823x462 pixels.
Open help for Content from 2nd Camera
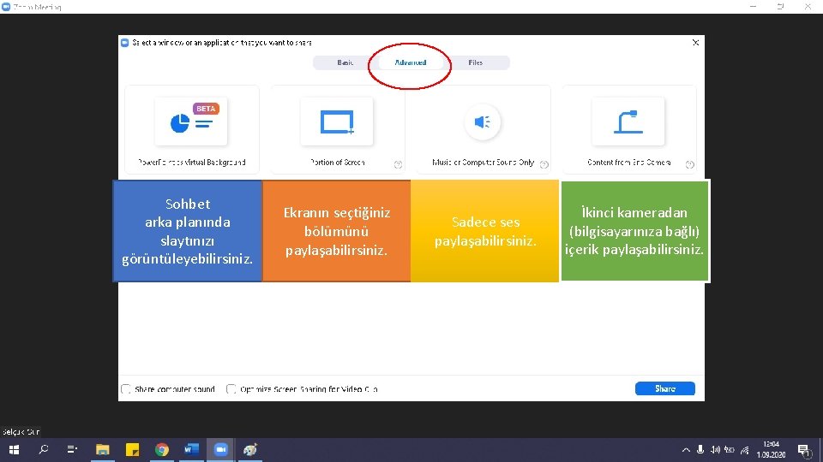[x=689, y=164]
